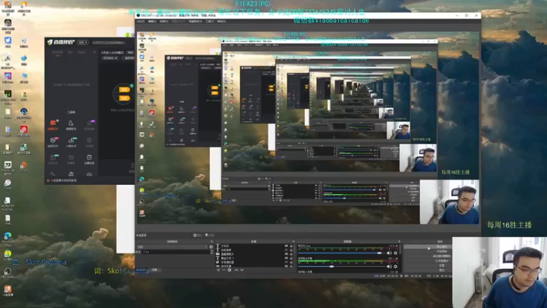Toggle visibility eye of the third source row
547x308 pixels.
click(286, 254)
